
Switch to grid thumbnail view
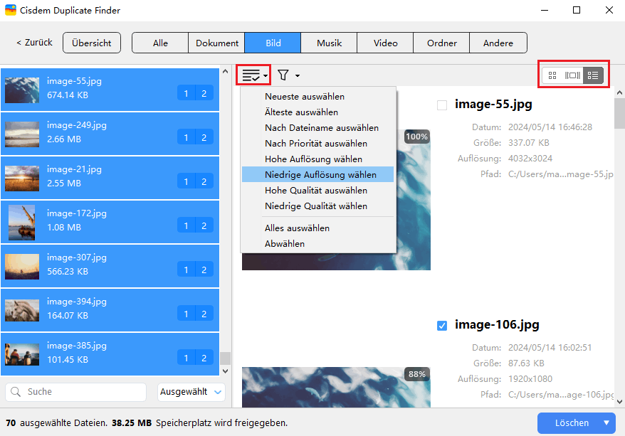tap(552, 75)
